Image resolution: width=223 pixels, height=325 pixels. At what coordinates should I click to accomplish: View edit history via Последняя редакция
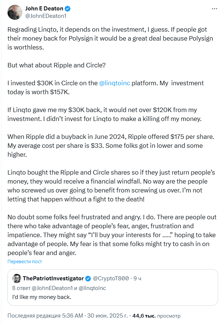[x=34, y=316]
